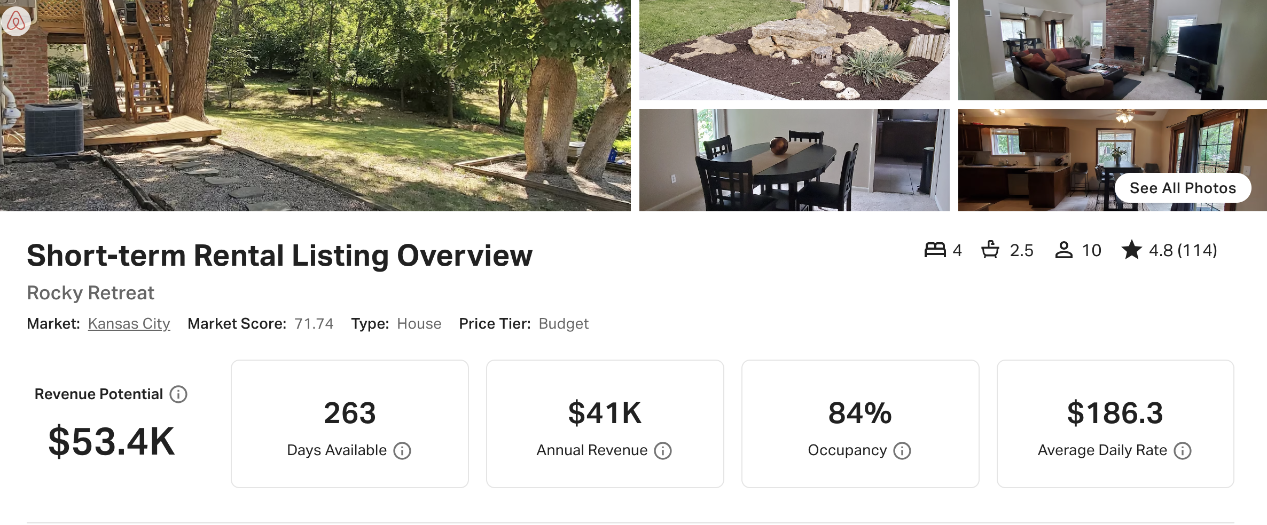Click the bathtub icon
Viewport: 1267px width, 525px height.
tap(990, 250)
